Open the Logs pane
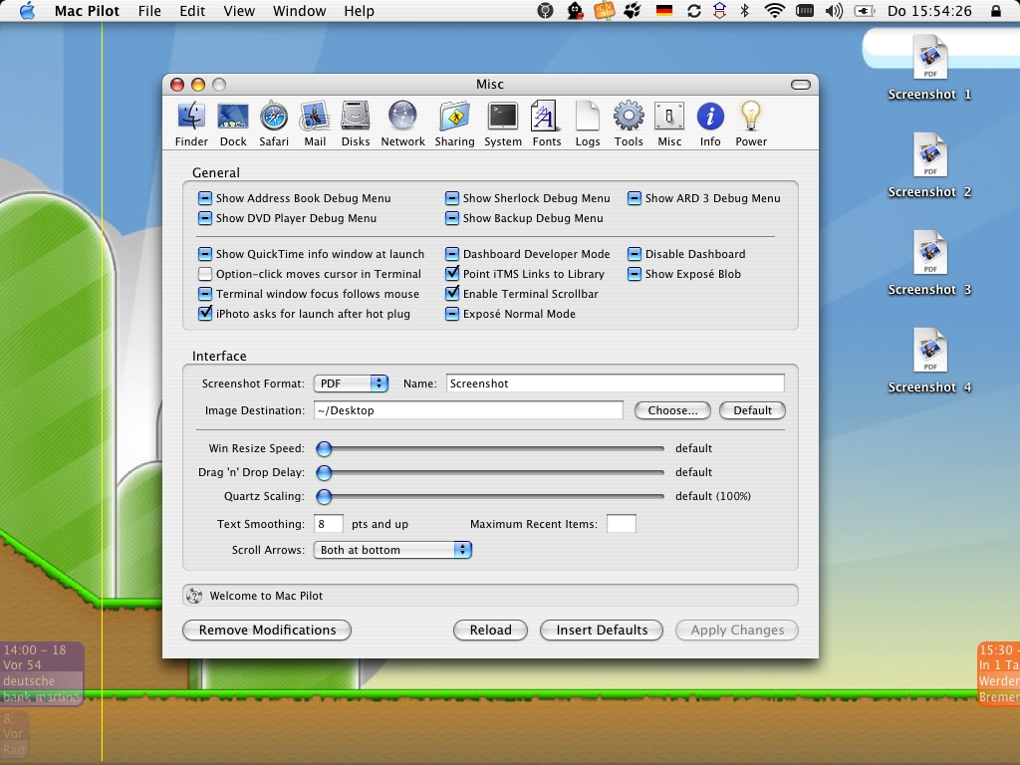 (x=588, y=124)
